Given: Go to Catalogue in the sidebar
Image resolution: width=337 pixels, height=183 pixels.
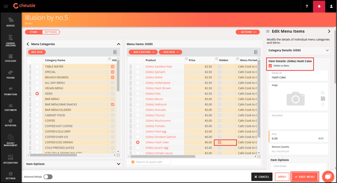Looking at the screenshot, I should click(11, 58).
